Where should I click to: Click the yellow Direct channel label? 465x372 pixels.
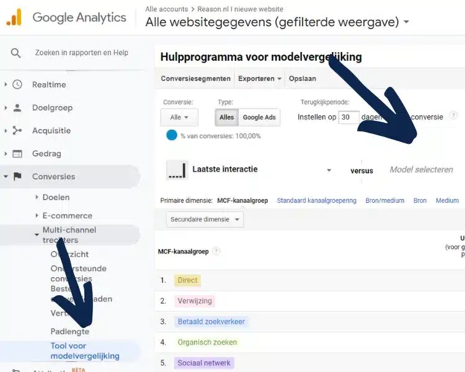(x=187, y=280)
